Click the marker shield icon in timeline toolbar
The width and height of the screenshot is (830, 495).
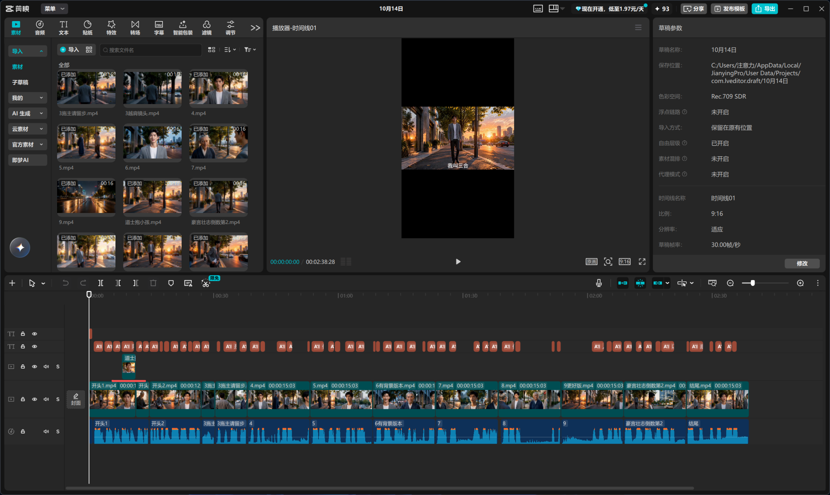171,283
